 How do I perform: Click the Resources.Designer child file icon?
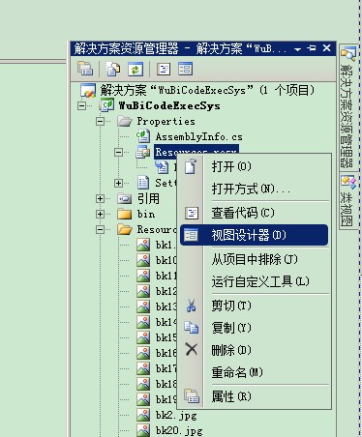pyautogui.click(x=162, y=167)
